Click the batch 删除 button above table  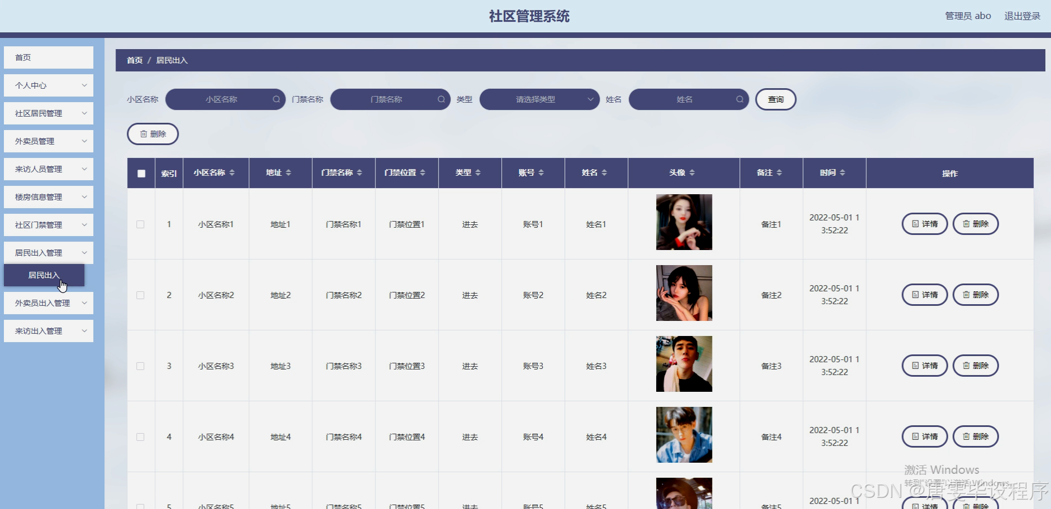pos(152,134)
